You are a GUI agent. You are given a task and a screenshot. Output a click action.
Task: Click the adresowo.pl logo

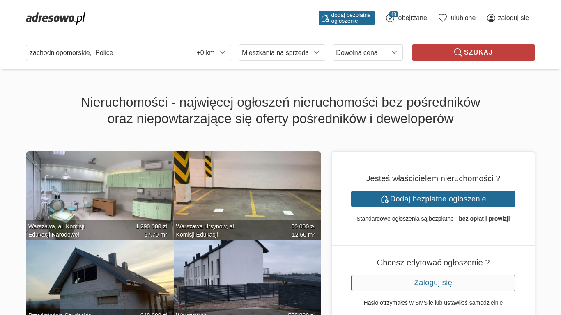[55, 18]
